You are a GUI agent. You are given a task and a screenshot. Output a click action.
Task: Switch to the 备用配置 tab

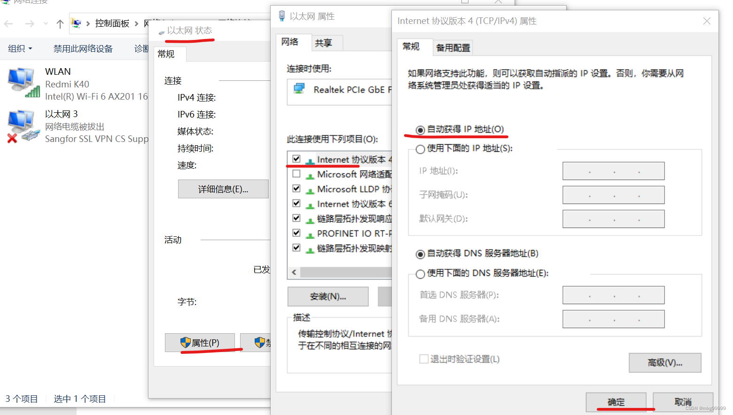453,48
